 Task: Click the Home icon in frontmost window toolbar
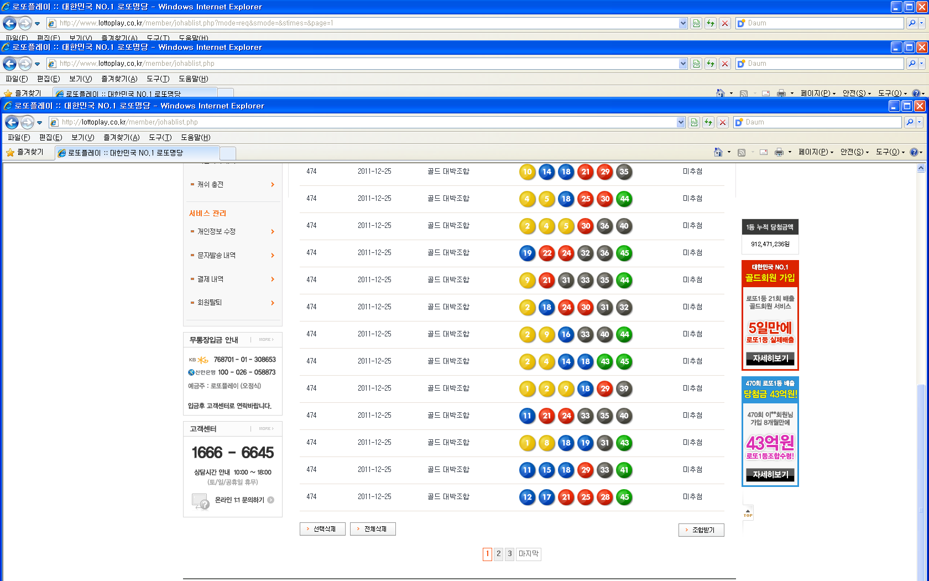(718, 152)
